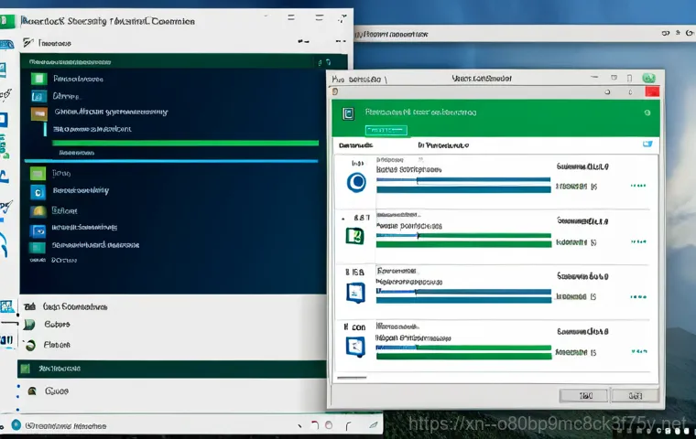Click the double-dash control beside the left window toolbar end
Viewport: 696px width, 439px height.
pos(341,41)
